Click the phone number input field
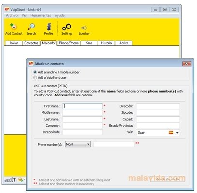Viewport: 197px width, 193px height. [114, 144]
